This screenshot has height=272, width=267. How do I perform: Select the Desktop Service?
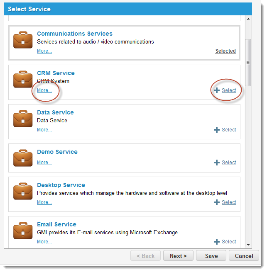[x=229, y=202]
